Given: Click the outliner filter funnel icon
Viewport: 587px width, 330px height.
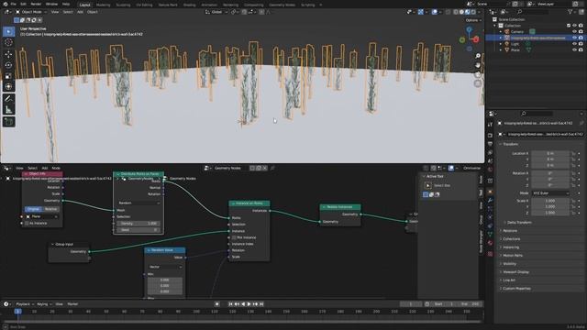Looking at the screenshot, I should (570, 12).
